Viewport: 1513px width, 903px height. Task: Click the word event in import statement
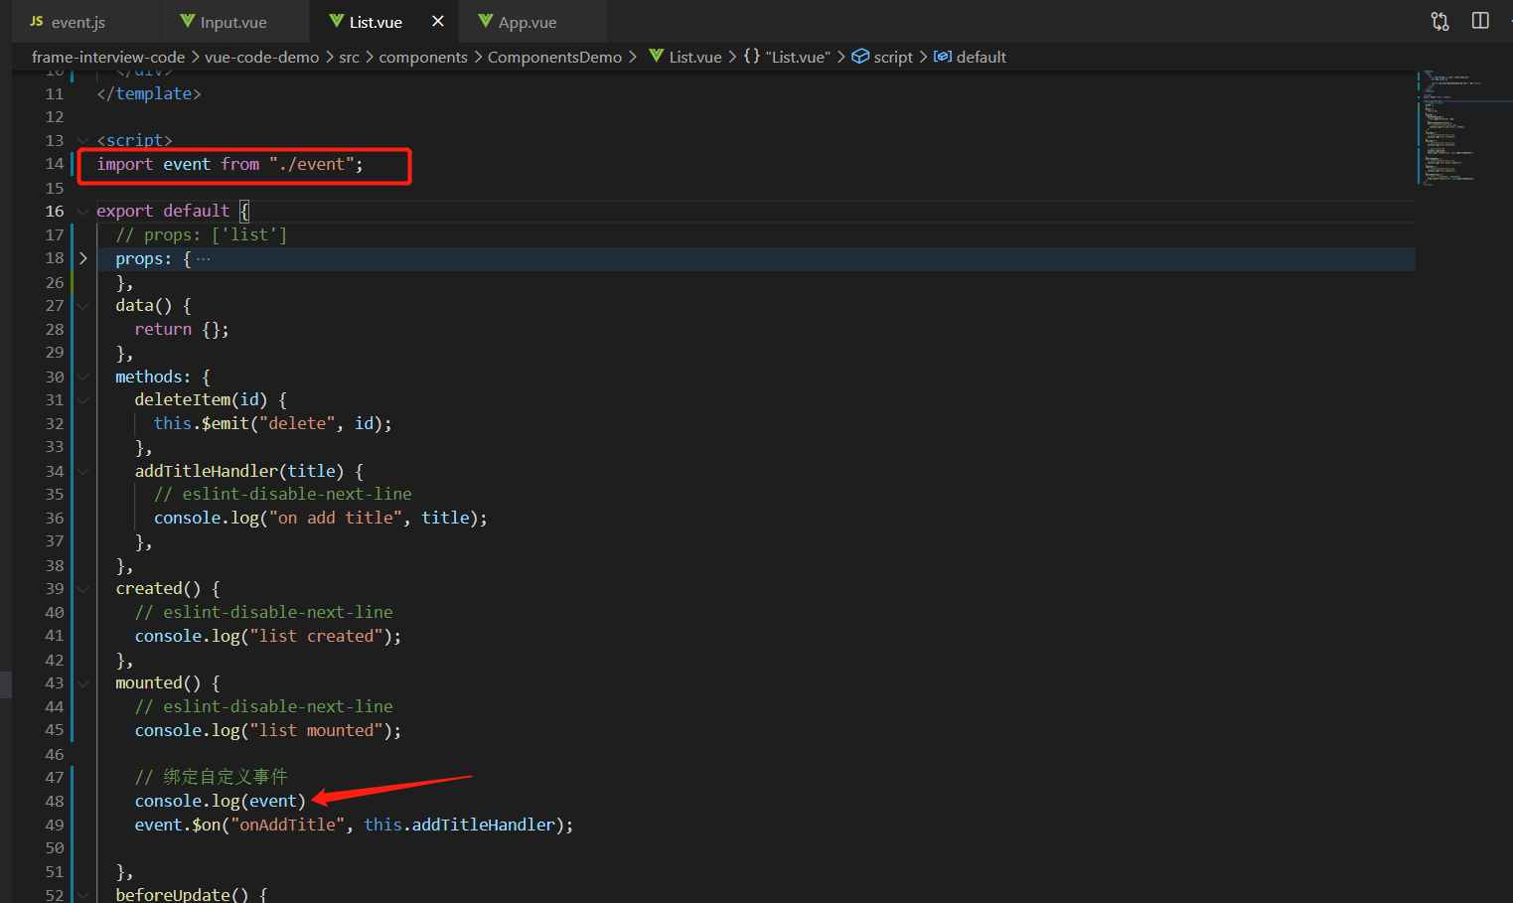coord(187,164)
